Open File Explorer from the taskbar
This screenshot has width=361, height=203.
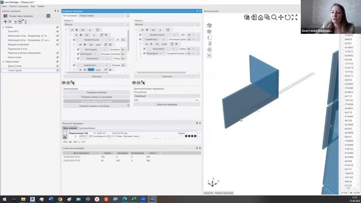tap(23, 199)
